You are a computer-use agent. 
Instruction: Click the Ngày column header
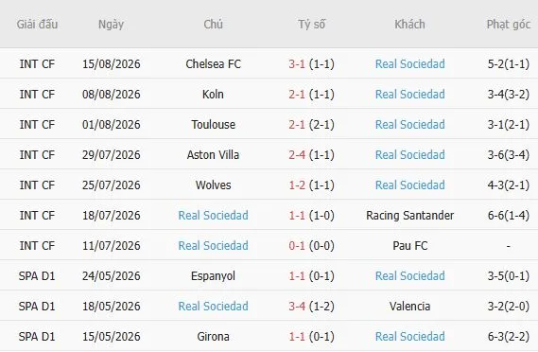click(x=111, y=25)
